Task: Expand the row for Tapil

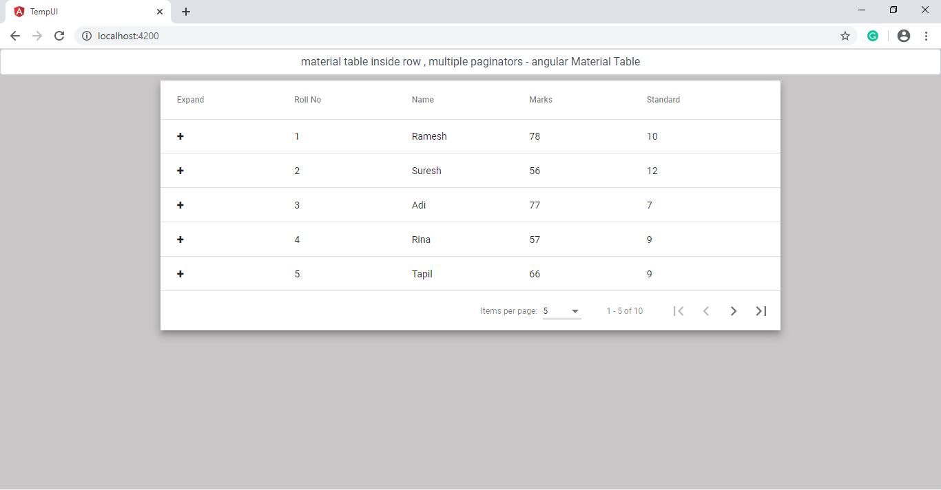Action: coord(180,273)
